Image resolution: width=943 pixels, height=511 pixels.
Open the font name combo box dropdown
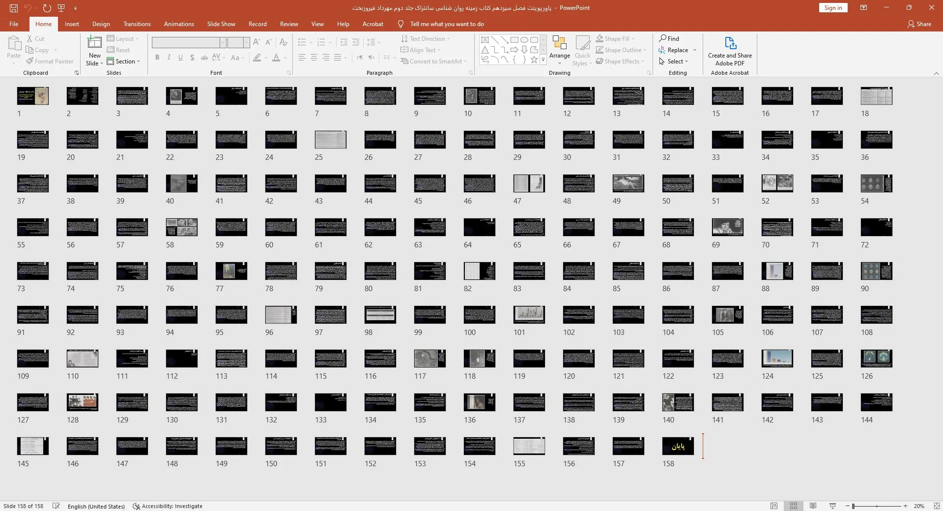pos(223,43)
